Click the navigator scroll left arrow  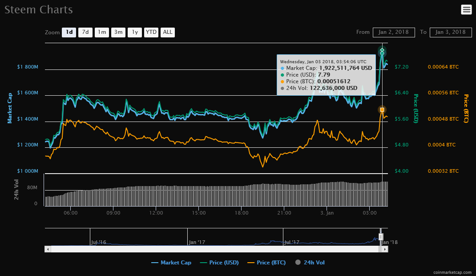pyautogui.click(x=48, y=249)
